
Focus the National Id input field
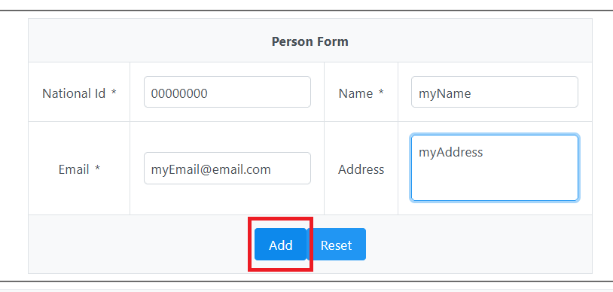pos(227,92)
